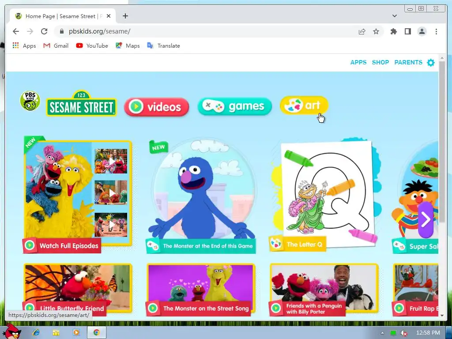Click the gamepad icon on Monster Game label

coord(152,246)
